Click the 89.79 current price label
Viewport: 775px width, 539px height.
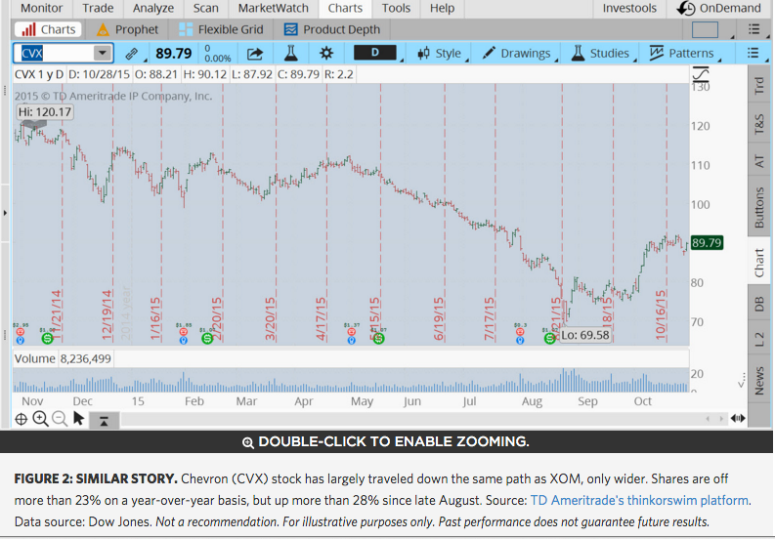click(x=707, y=242)
